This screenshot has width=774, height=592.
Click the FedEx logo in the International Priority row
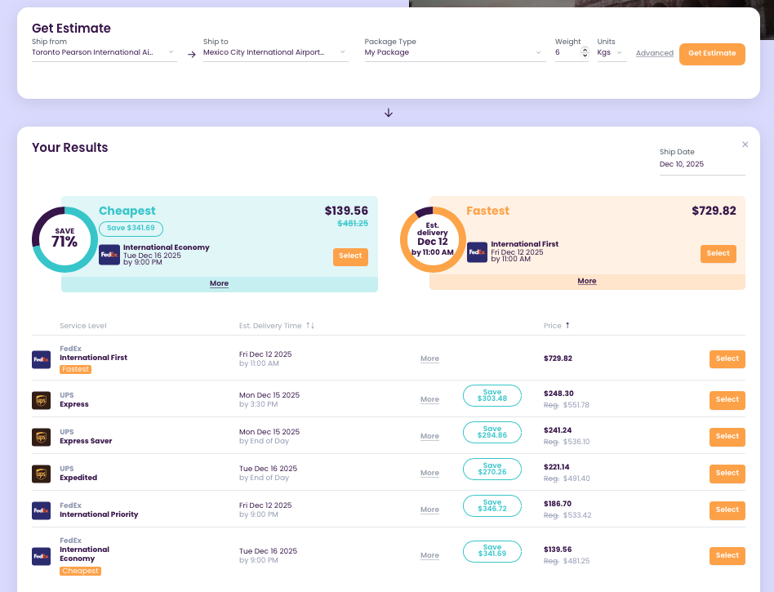pyautogui.click(x=41, y=510)
